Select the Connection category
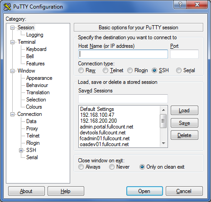 tap(29, 114)
